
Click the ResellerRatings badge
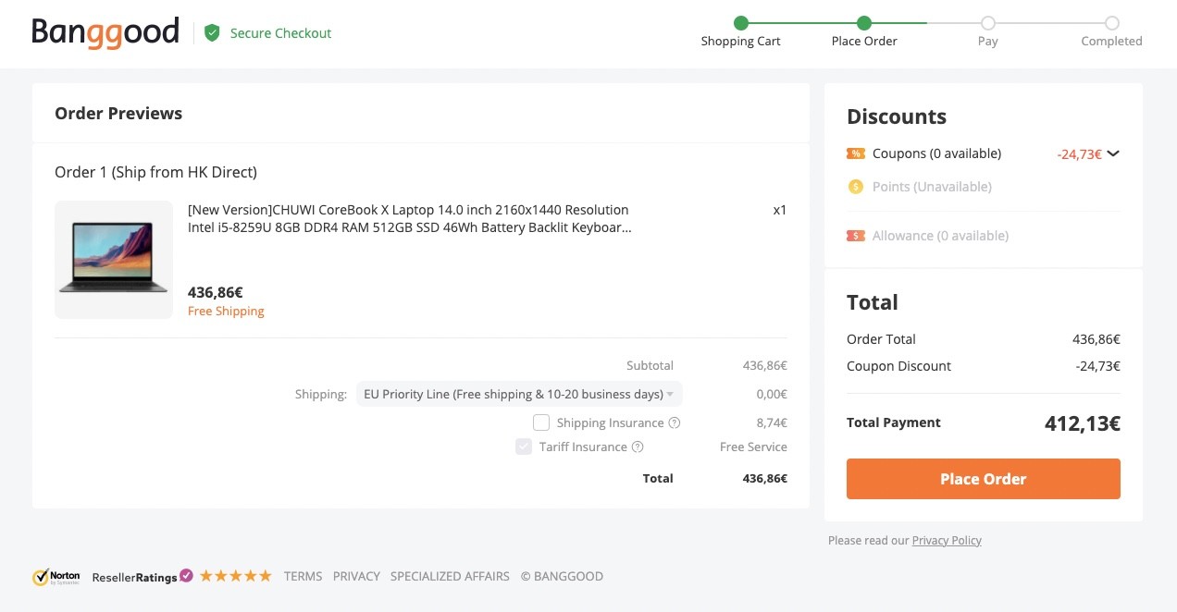click(x=142, y=576)
